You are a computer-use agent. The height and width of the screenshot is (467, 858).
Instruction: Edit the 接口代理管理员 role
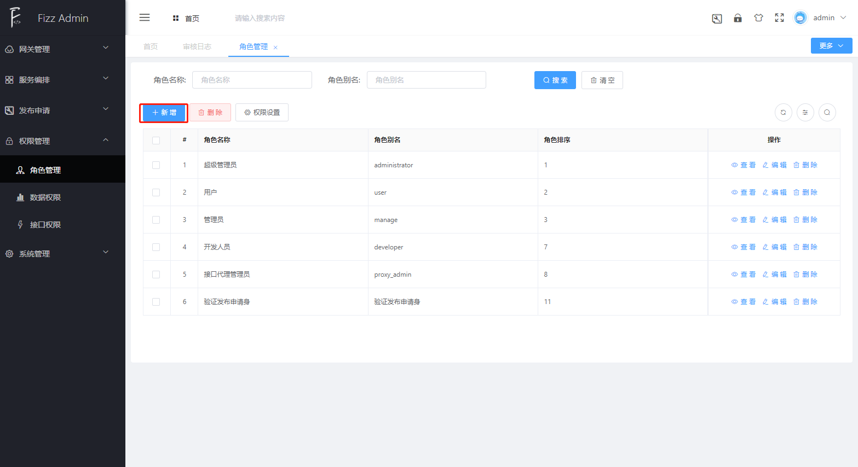(x=774, y=275)
